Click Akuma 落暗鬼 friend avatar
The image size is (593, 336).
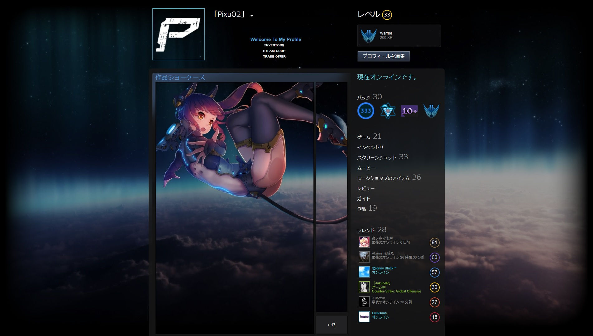364,257
